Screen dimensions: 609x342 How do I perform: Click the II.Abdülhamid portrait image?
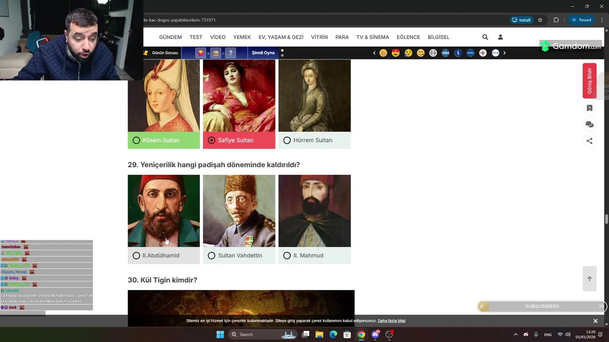(164, 211)
